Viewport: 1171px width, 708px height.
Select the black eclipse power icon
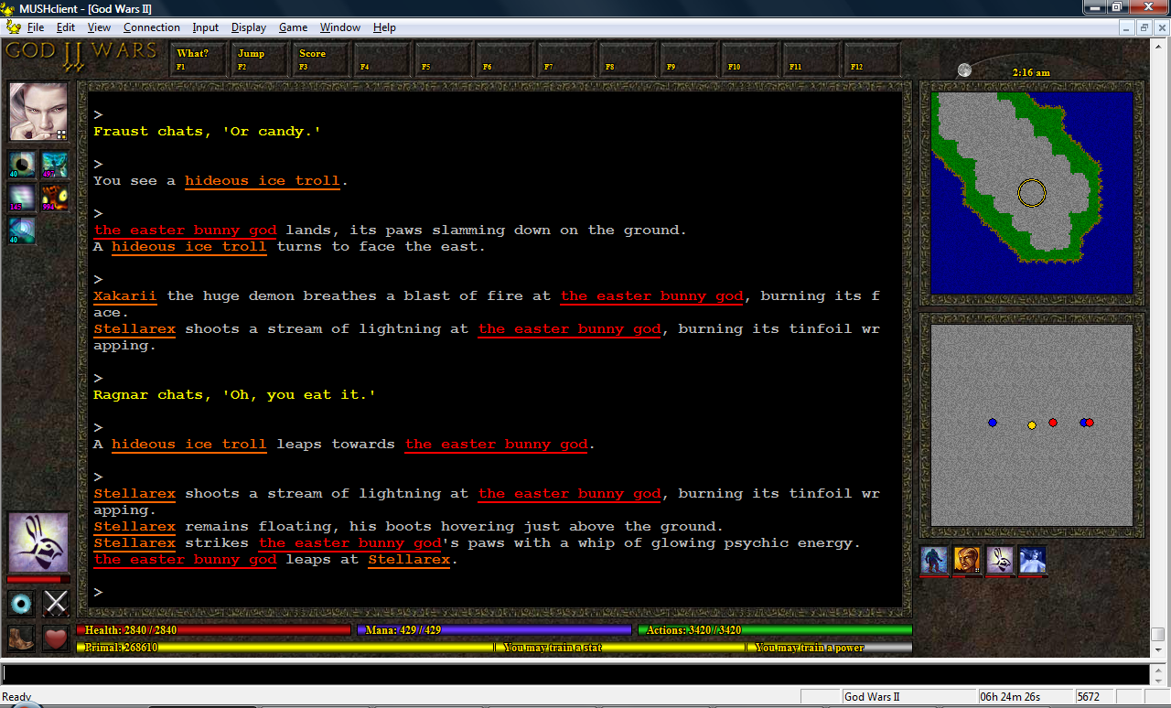click(x=22, y=165)
